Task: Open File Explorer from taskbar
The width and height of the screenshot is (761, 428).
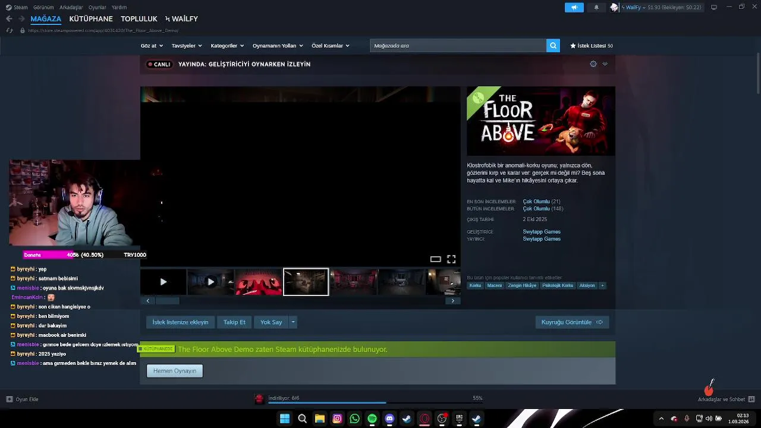Action: 320,418
